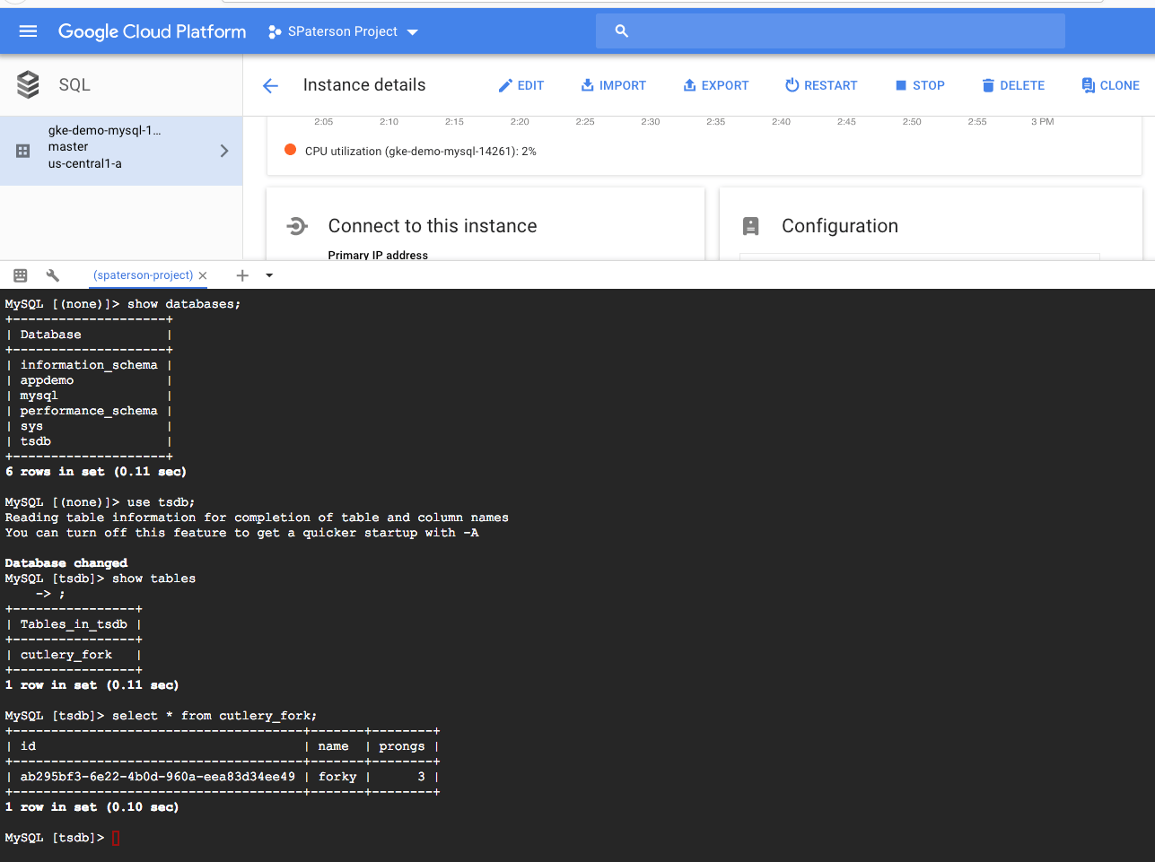The image size is (1155, 862).
Task: Click the terminal command input cursor
Action: [115, 837]
